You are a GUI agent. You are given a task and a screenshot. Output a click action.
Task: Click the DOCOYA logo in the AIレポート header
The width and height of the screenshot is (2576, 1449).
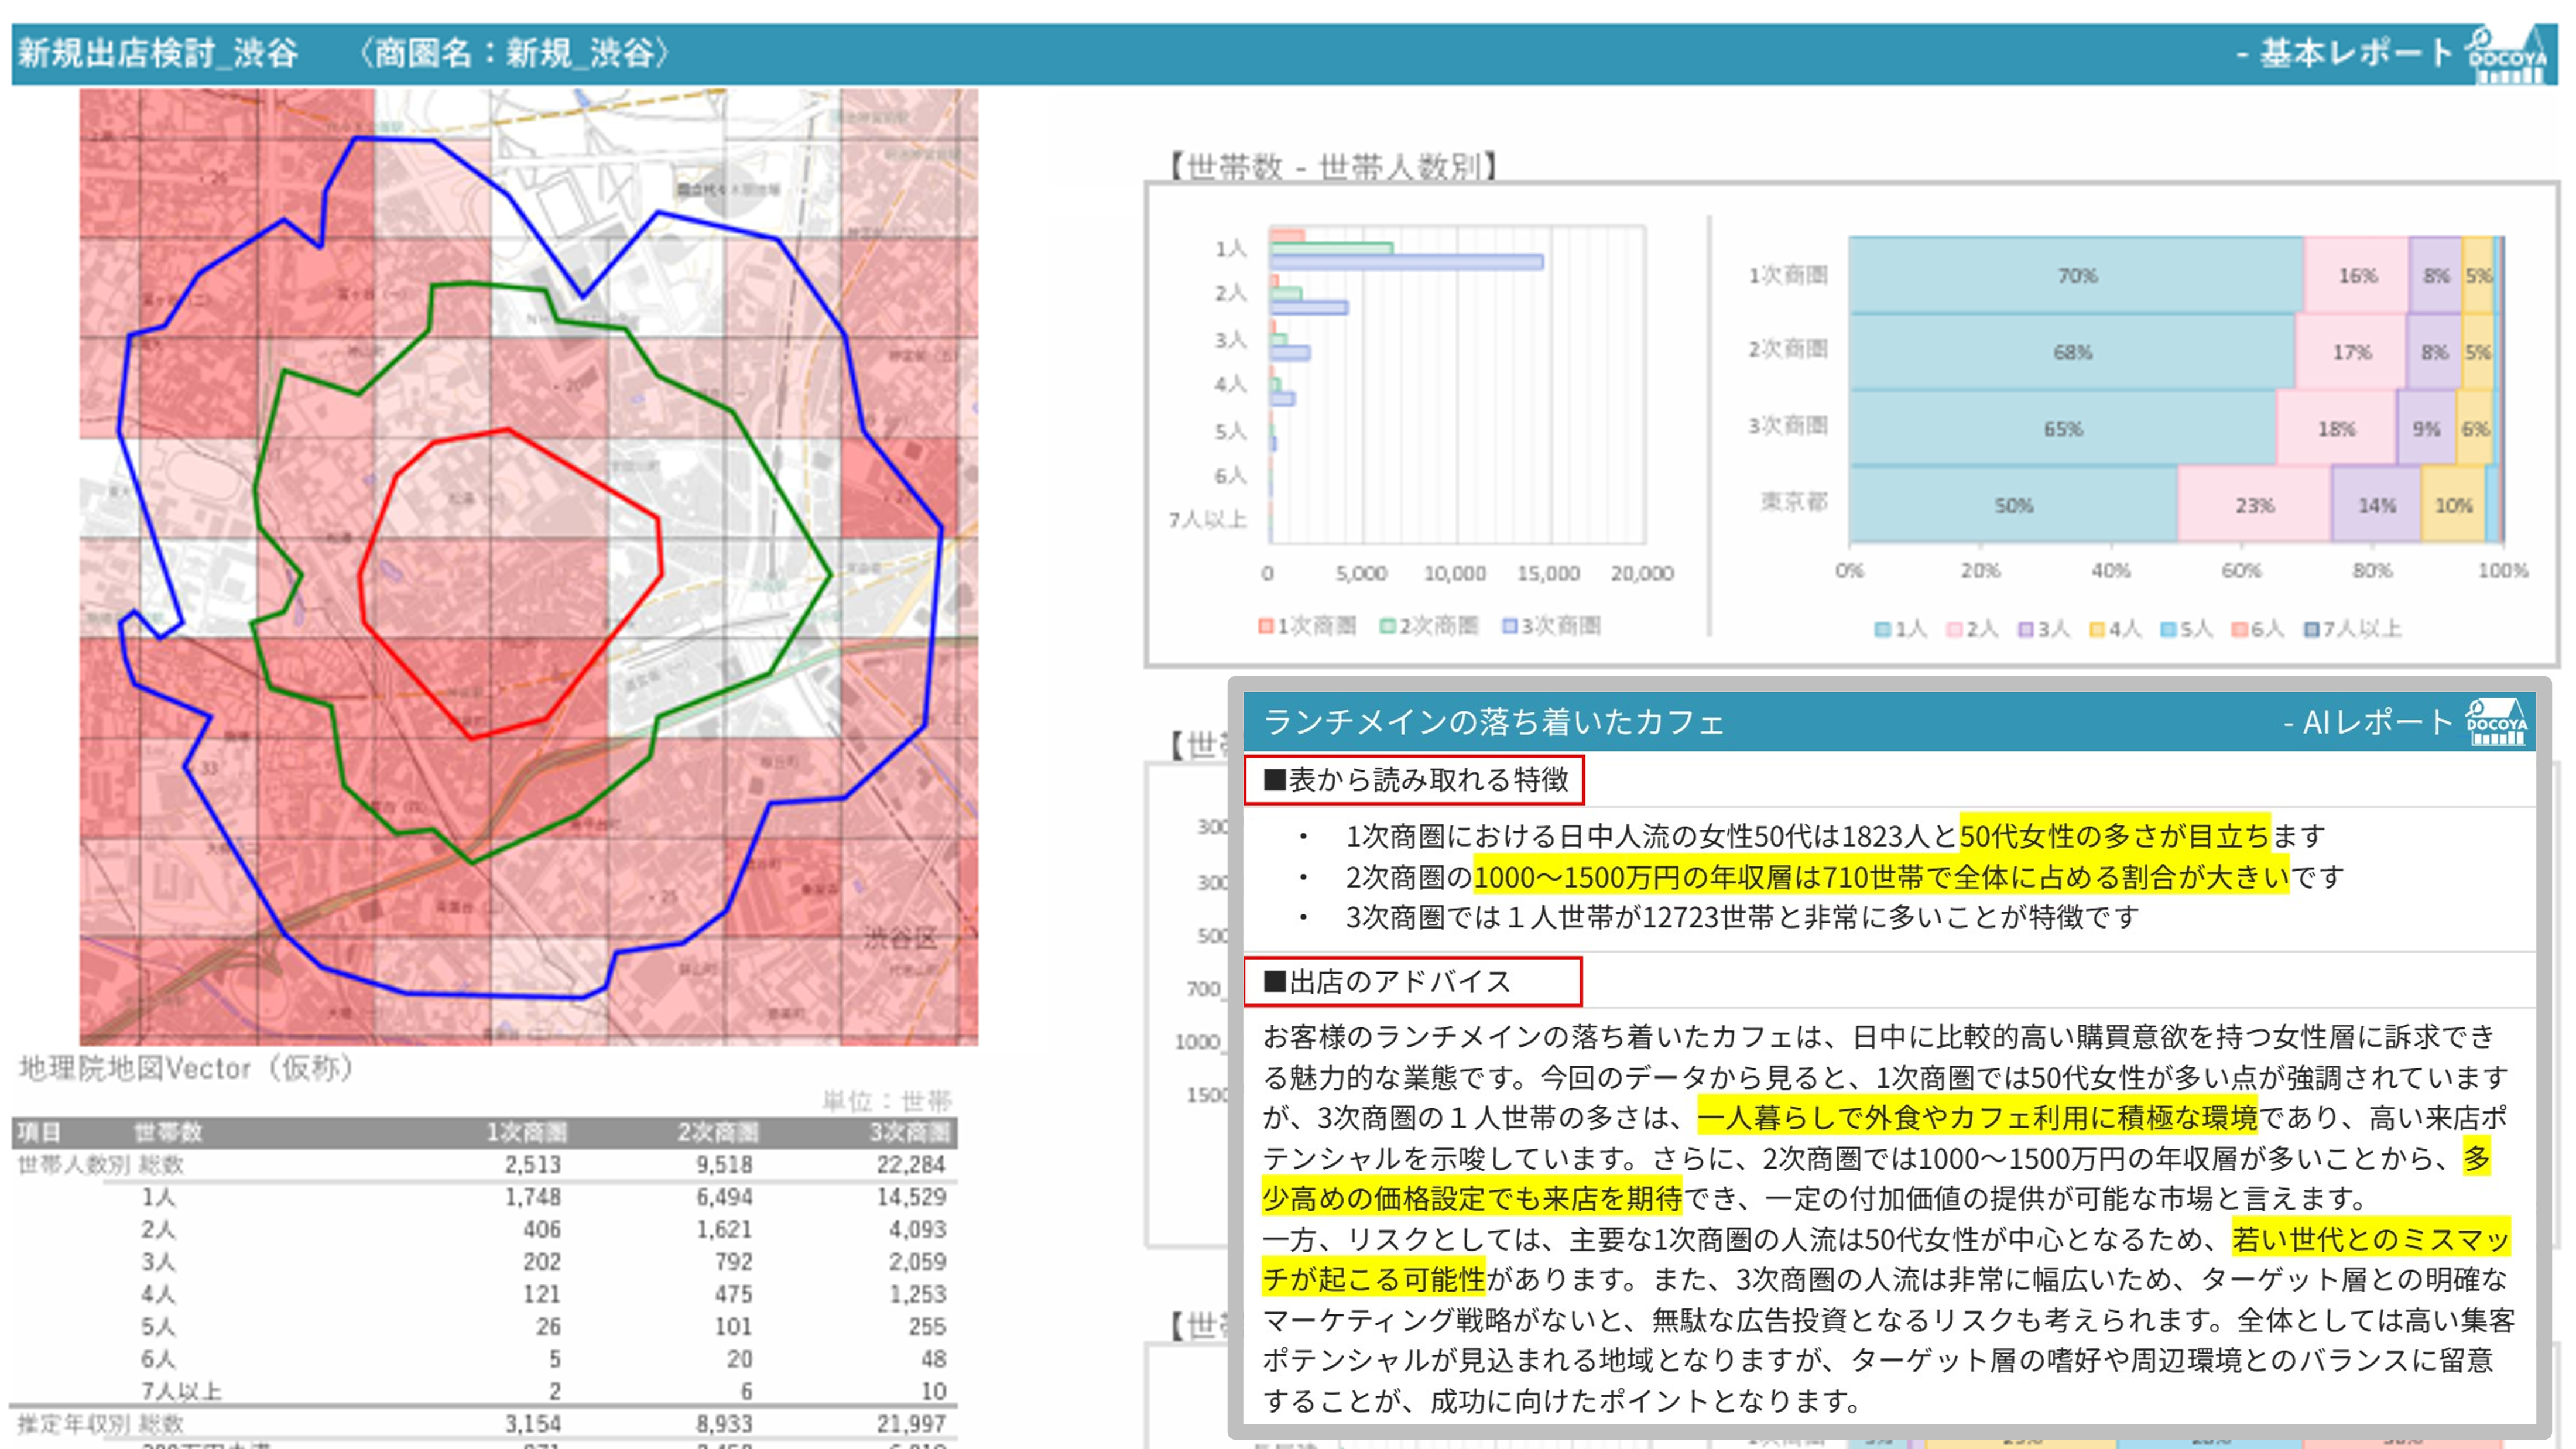click(x=2496, y=722)
